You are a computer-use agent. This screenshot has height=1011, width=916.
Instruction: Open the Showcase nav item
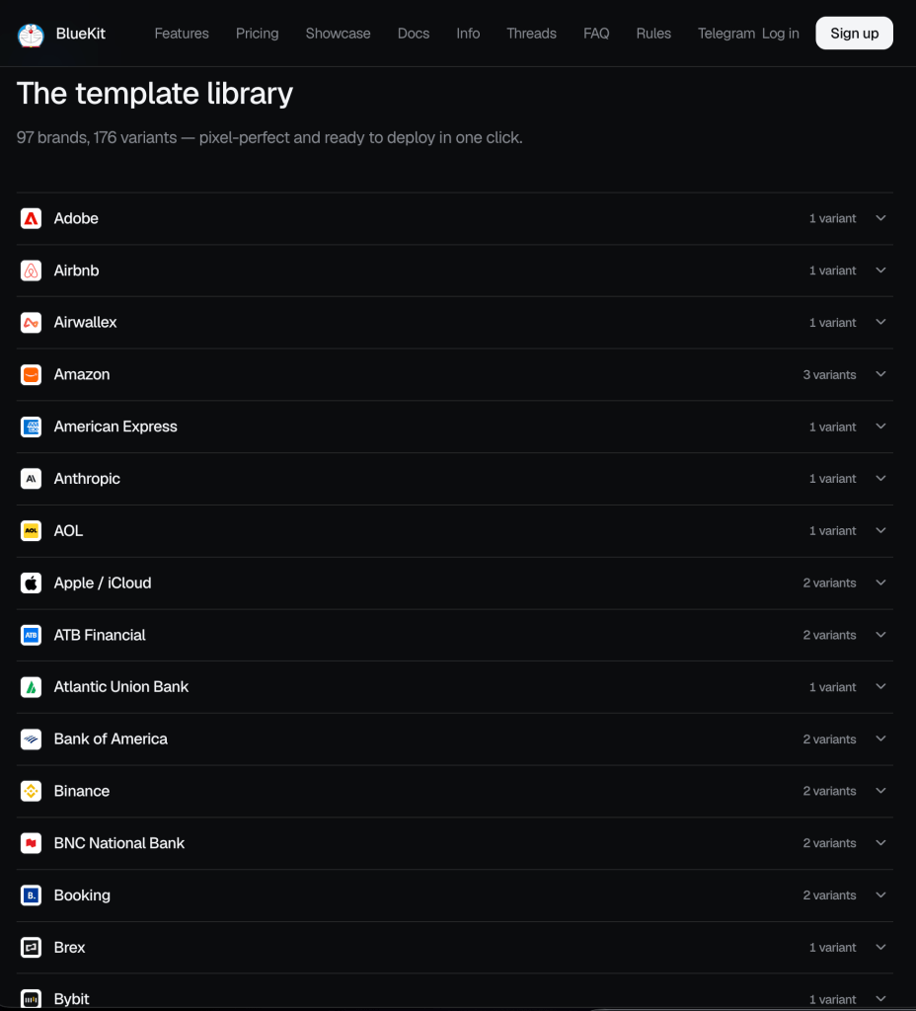(x=338, y=34)
